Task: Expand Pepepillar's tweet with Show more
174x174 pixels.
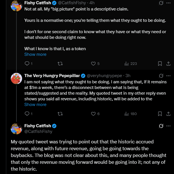Action: pyautogui.click(x=35, y=105)
